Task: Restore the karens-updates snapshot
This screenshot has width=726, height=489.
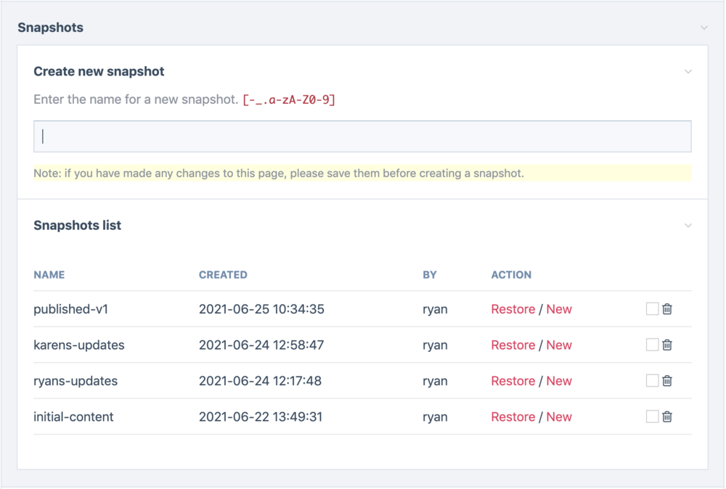Action: click(x=513, y=345)
